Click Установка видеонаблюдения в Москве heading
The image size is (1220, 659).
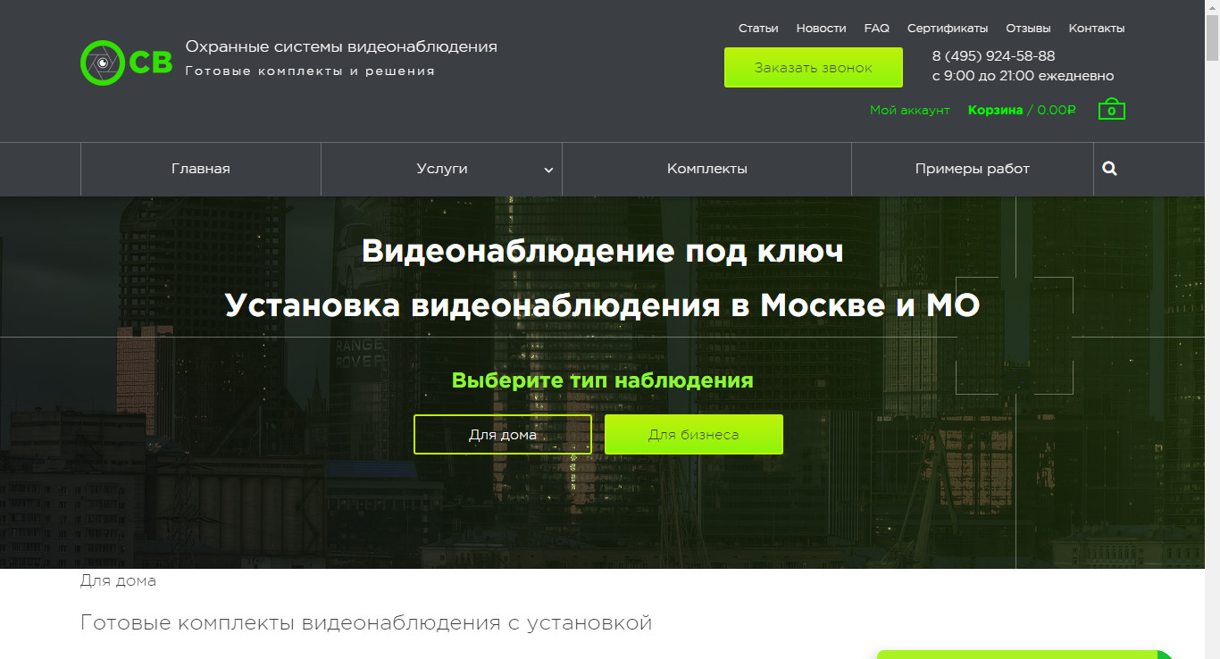pyautogui.click(x=603, y=305)
